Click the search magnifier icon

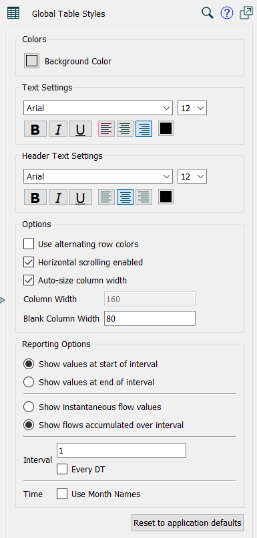click(208, 13)
